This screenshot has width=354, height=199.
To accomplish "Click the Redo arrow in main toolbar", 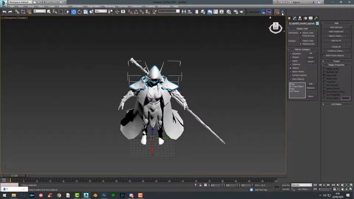I will point(10,12).
